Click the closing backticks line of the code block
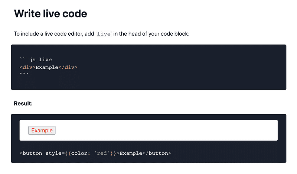 [x=24, y=74]
